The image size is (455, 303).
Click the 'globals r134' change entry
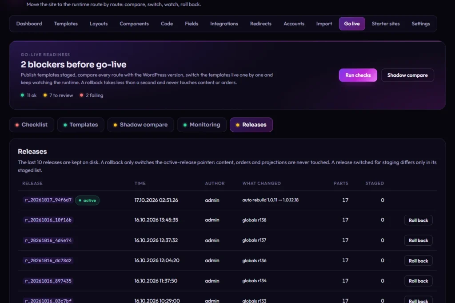254,281
